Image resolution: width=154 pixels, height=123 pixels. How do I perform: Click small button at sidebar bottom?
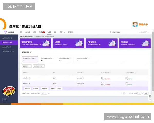[x=5, y=100]
